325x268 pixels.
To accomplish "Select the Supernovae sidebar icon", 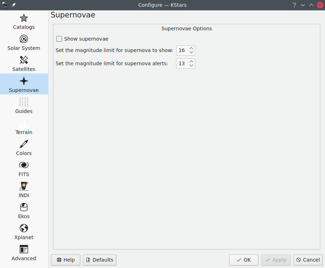I will tap(24, 84).
